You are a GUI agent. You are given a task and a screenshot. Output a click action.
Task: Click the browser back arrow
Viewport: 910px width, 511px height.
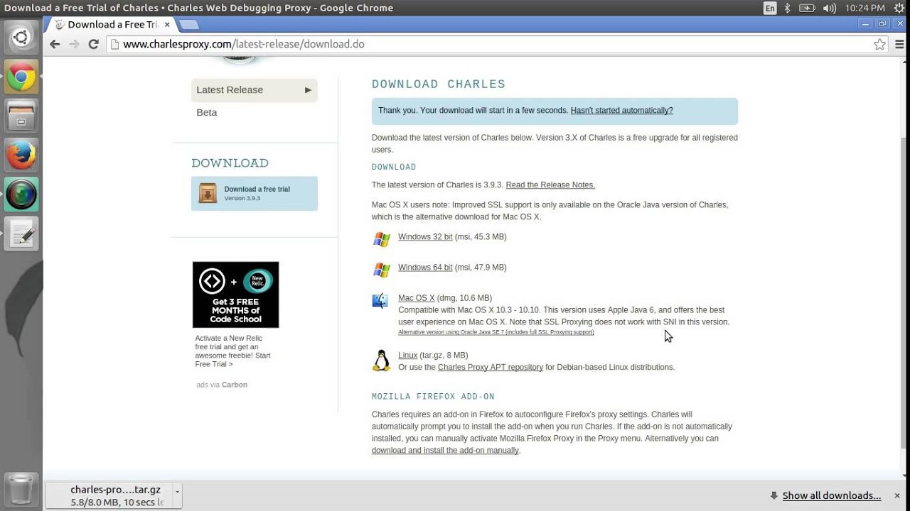coord(55,44)
